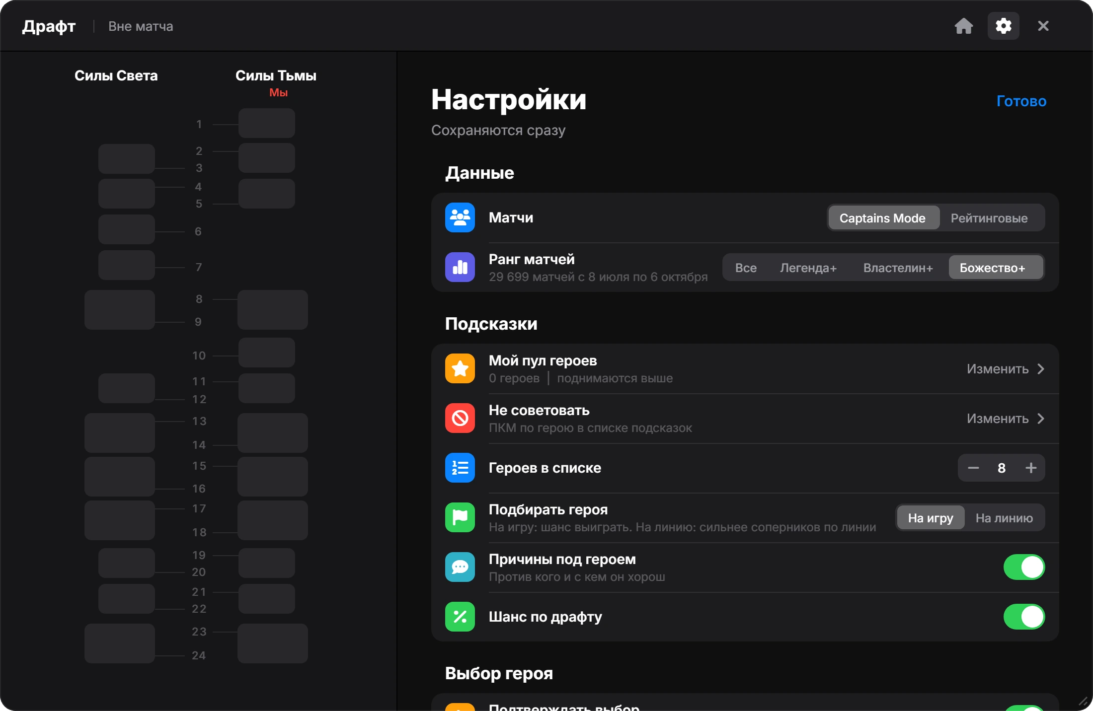Toggle off Шанс по драфту switch

1024,617
